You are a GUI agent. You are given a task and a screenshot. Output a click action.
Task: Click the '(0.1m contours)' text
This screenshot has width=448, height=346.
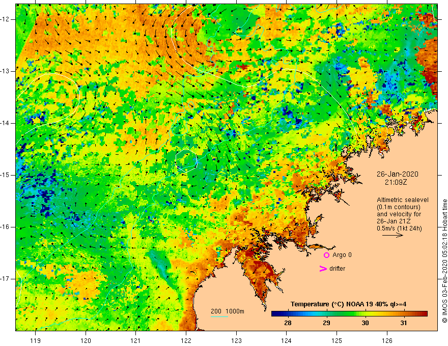click(399, 207)
